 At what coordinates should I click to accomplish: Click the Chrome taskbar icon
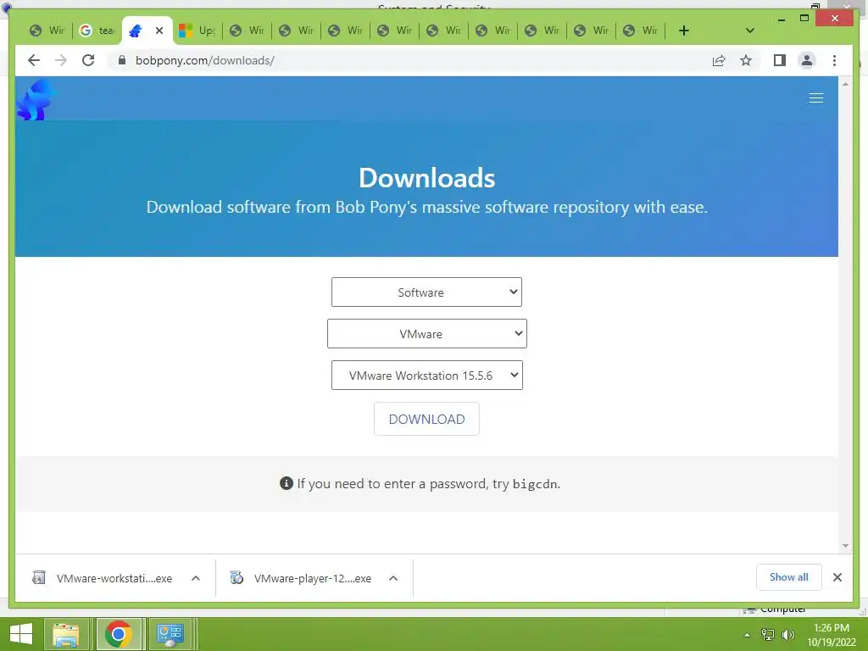coord(119,634)
